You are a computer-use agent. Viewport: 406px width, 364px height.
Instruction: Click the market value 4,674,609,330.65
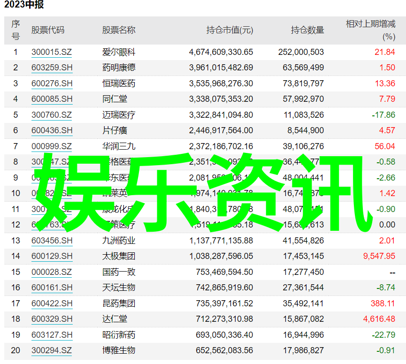(x=221, y=52)
